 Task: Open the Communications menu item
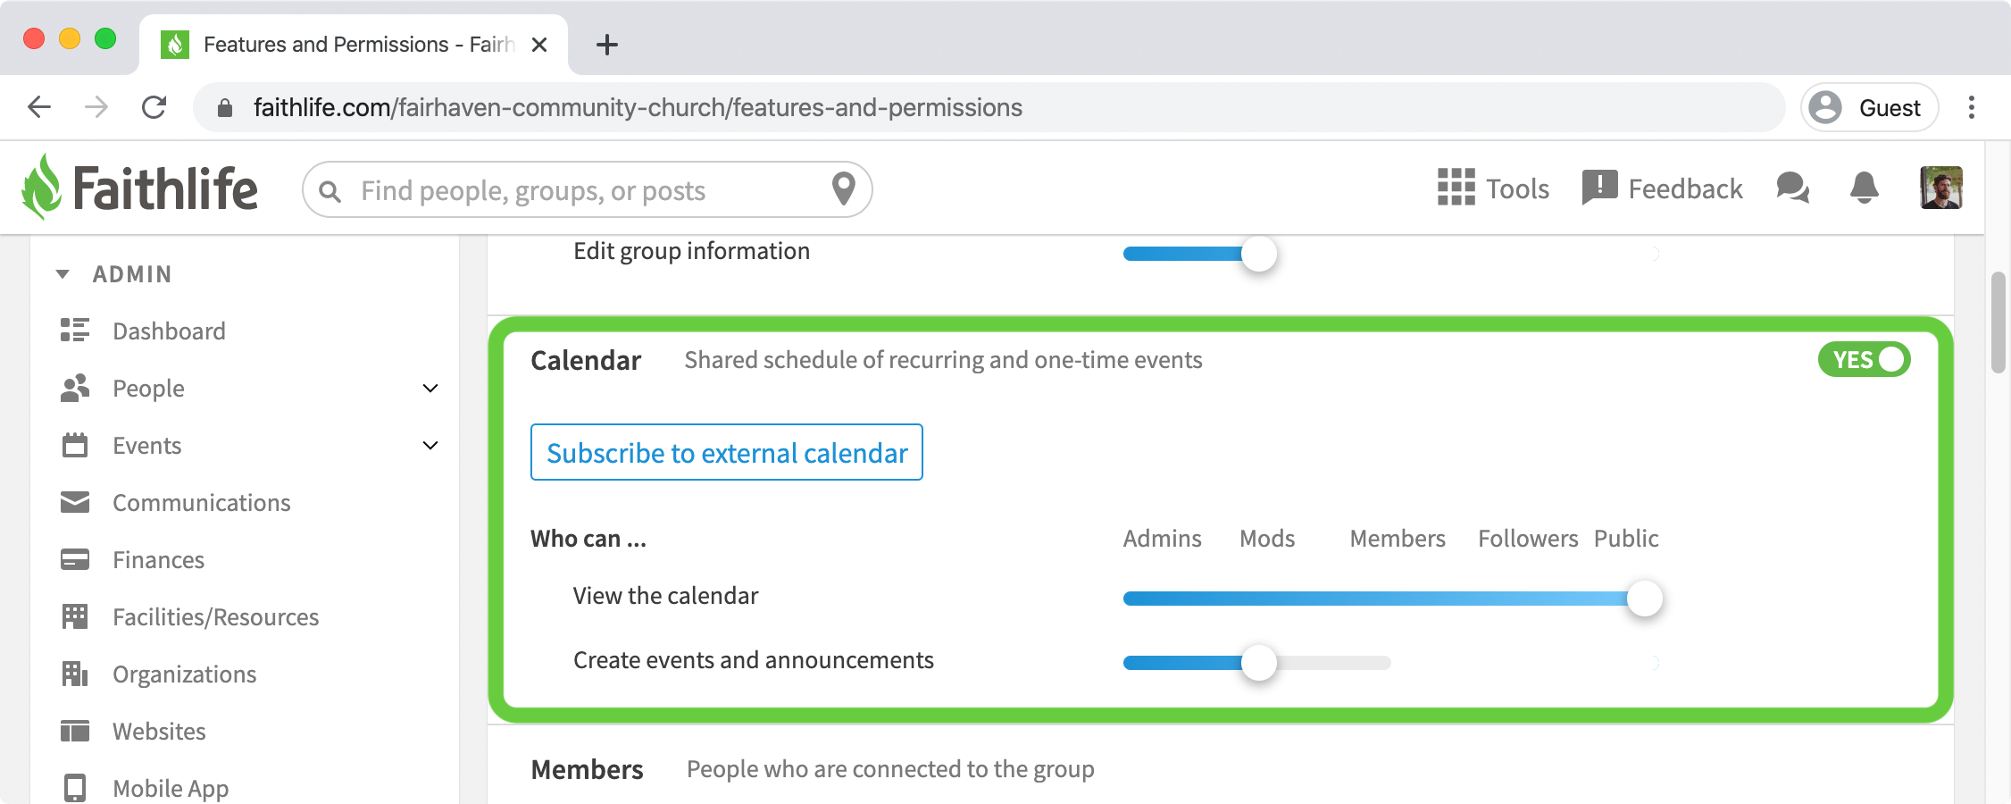(x=202, y=502)
